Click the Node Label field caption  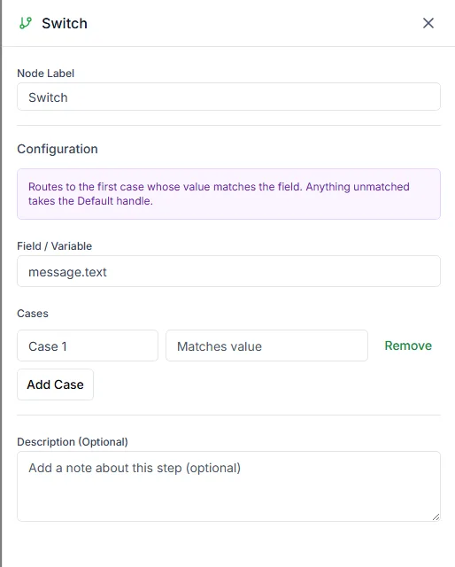pos(45,74)
